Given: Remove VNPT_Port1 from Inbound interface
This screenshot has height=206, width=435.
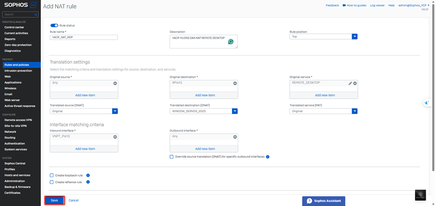Looking at the screenshot, I should [115, 137].
